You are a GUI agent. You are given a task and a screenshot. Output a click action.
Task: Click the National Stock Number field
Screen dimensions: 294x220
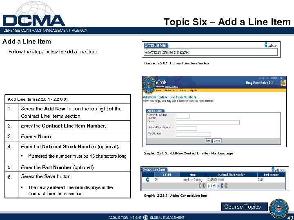tap(186, 128)
